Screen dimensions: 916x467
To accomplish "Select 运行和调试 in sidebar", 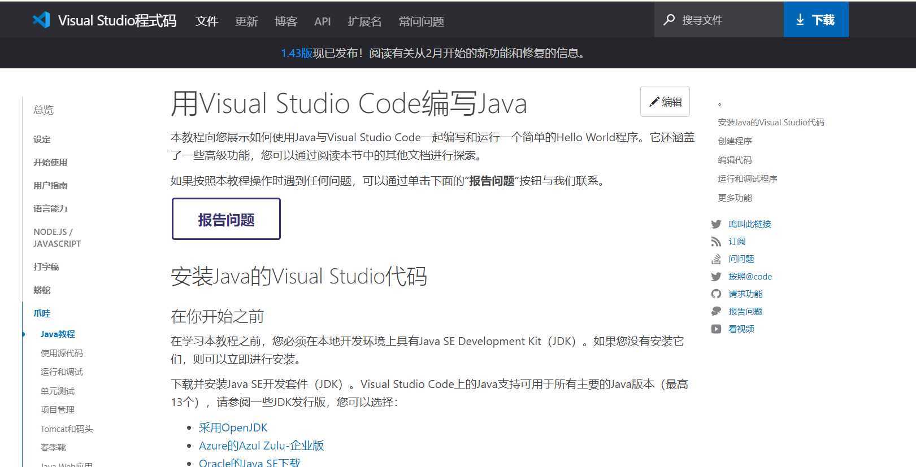I will [x=62, y=372].
